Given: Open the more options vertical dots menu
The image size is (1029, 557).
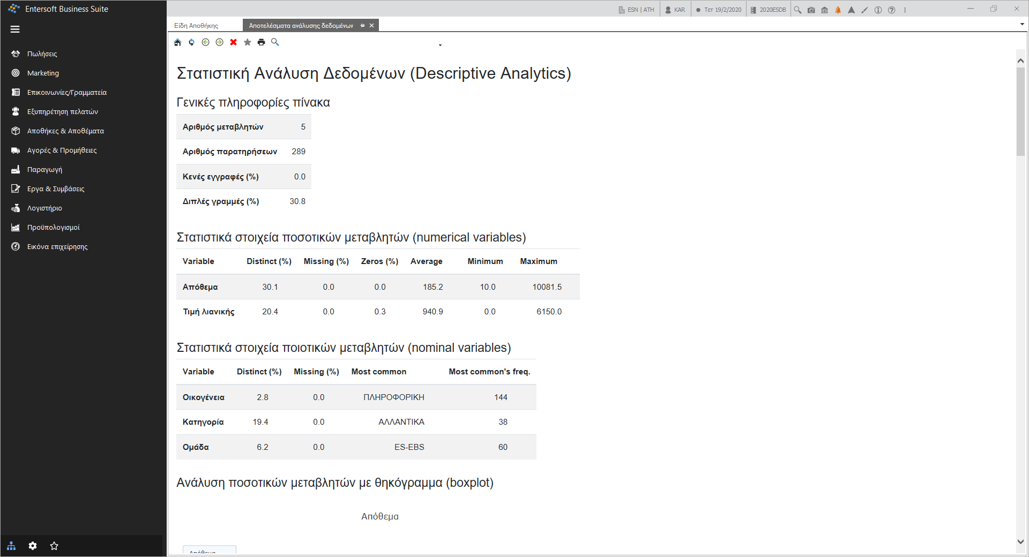Looking at the screenshot, I should tap(905, 10).
